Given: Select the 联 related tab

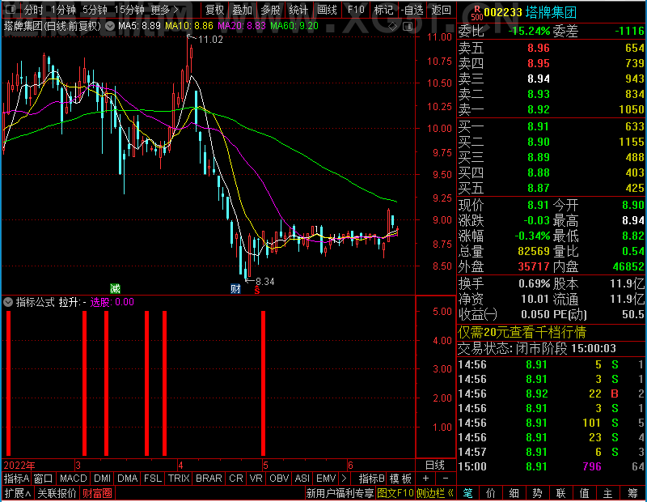Looking at the screenshot, I should 560,493.
